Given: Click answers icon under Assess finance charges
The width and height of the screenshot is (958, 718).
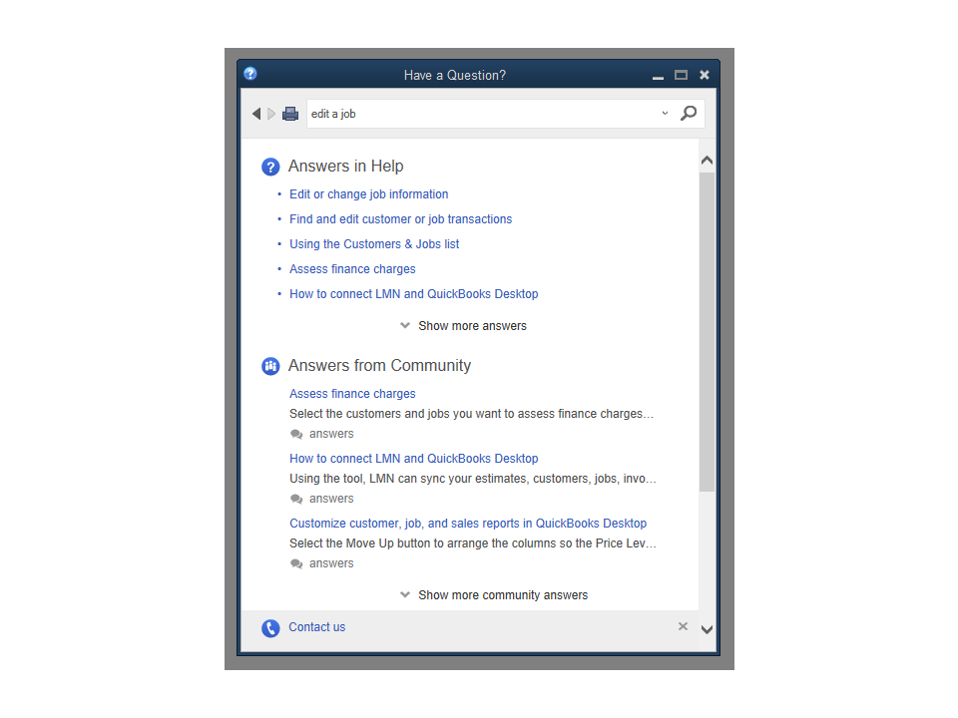Looking at the screenshot, I should tap(296, 434).
